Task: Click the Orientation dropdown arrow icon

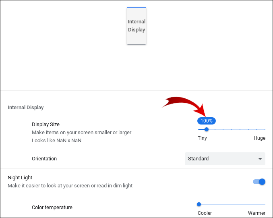Action: pyautogui.click(x=260, y=159)
